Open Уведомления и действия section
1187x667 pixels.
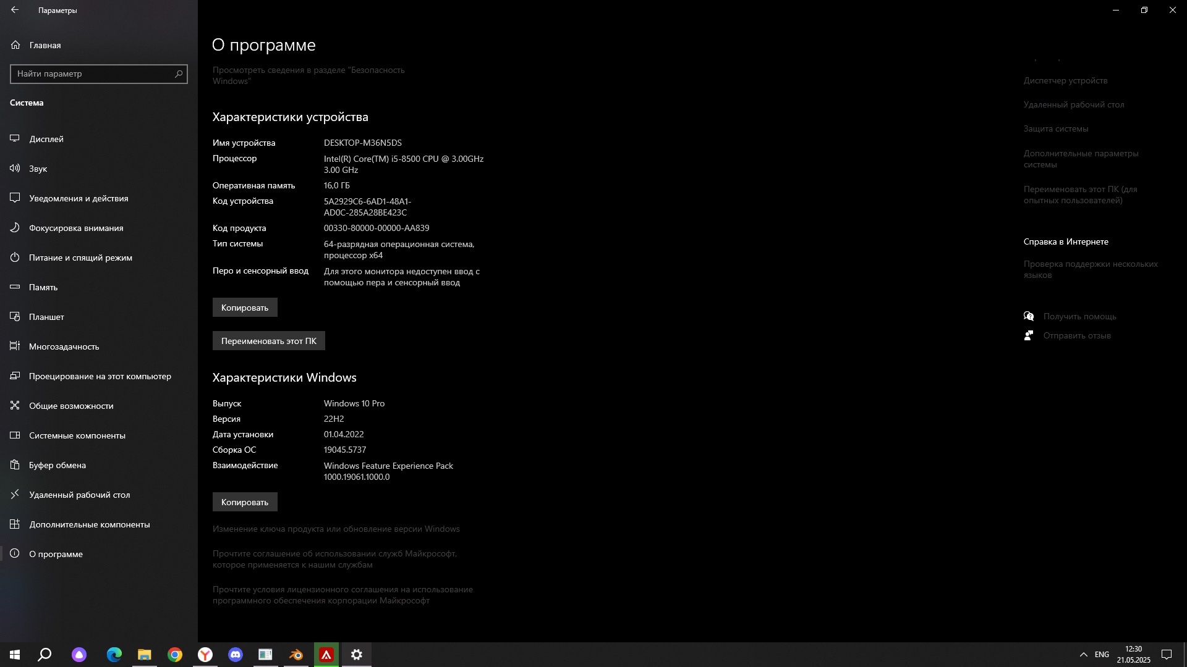[99, 198]
